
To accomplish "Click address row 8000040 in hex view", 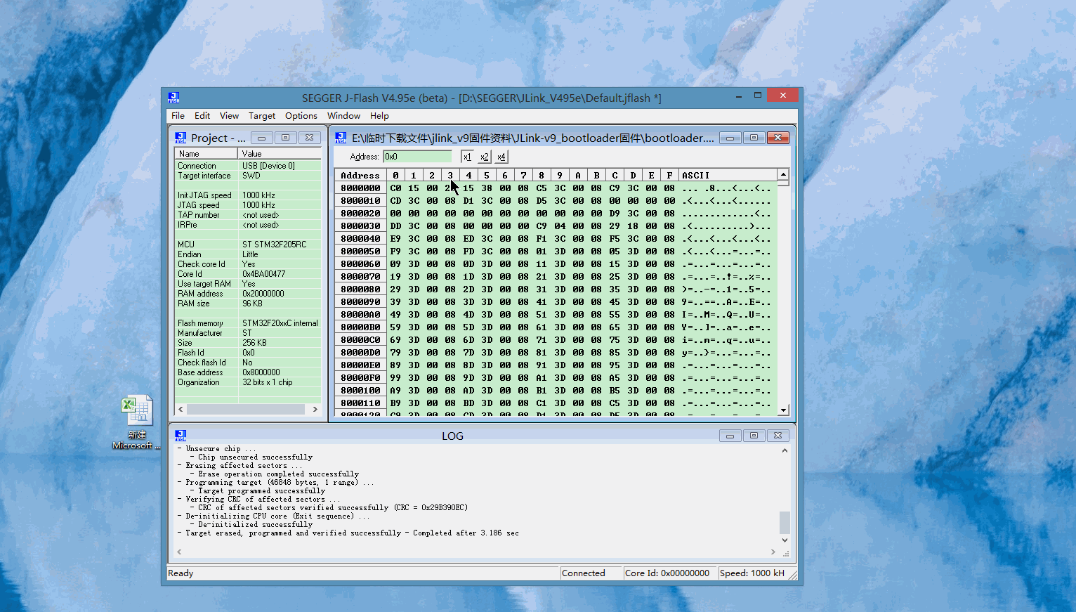I will click(x=360, y=238).
